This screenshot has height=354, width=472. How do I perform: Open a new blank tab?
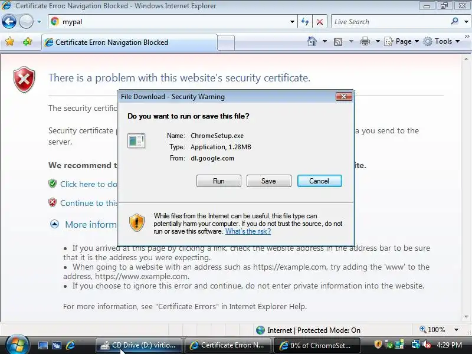[226, 42]
